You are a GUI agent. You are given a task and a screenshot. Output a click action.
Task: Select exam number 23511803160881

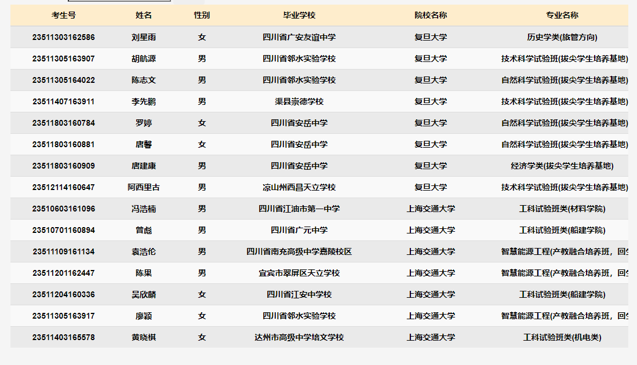tap(63, 144)
